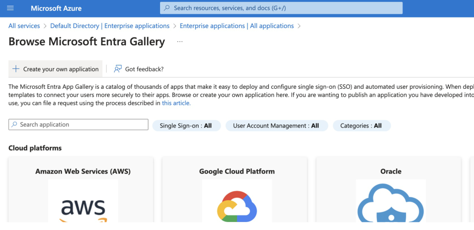The width and height of the screenshot is (474, 230).
Task: Go to All services breadcrumb
Action: (24, 26)
